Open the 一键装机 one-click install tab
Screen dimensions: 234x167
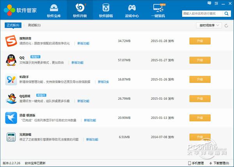tap(158, 11)
